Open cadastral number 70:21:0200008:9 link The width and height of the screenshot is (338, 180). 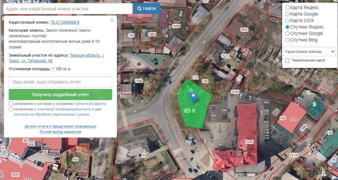tap(65, 22)
